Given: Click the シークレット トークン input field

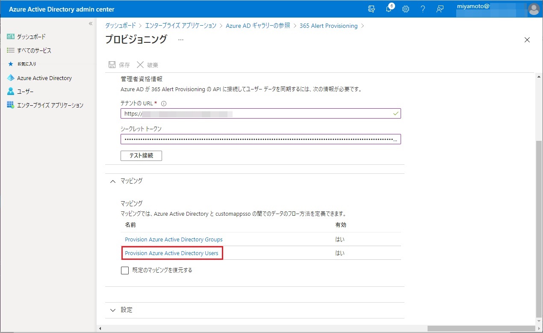Looking at the screenshot, I should pos(257,140).
